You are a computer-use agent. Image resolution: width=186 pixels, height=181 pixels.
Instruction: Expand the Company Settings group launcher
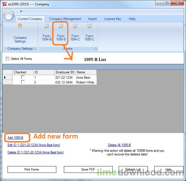(x=35, y=49)
